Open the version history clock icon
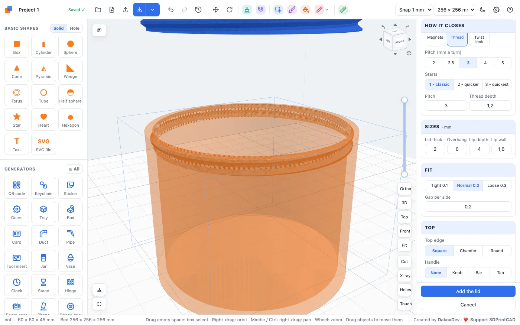This screenshot has width=520, height=325. tap(198, 10)
